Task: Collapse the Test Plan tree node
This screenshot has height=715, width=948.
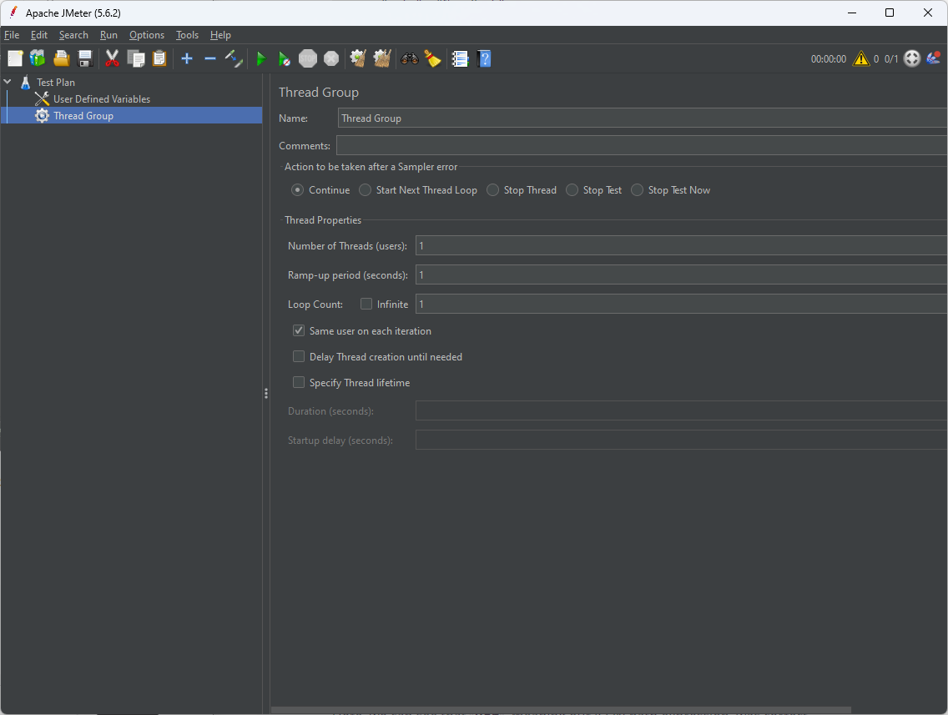Action: coord(8,82)
